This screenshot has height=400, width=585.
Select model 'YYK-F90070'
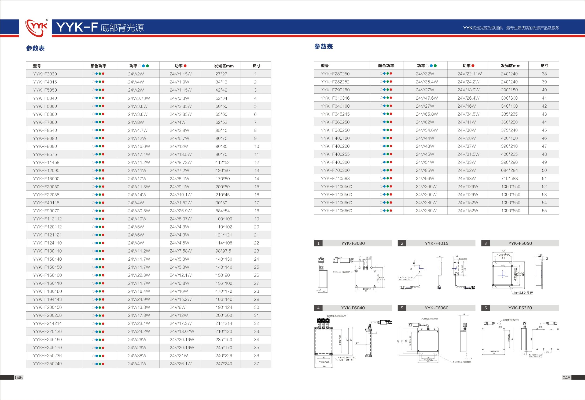(46, 211)
